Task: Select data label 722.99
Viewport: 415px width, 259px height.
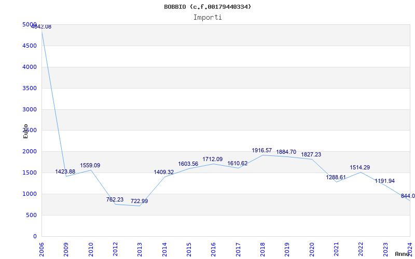Action: pyautogui.click(x=139, y=201)
